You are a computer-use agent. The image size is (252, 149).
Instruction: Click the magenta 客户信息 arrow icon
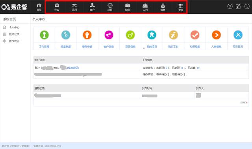tap(109, 35)
